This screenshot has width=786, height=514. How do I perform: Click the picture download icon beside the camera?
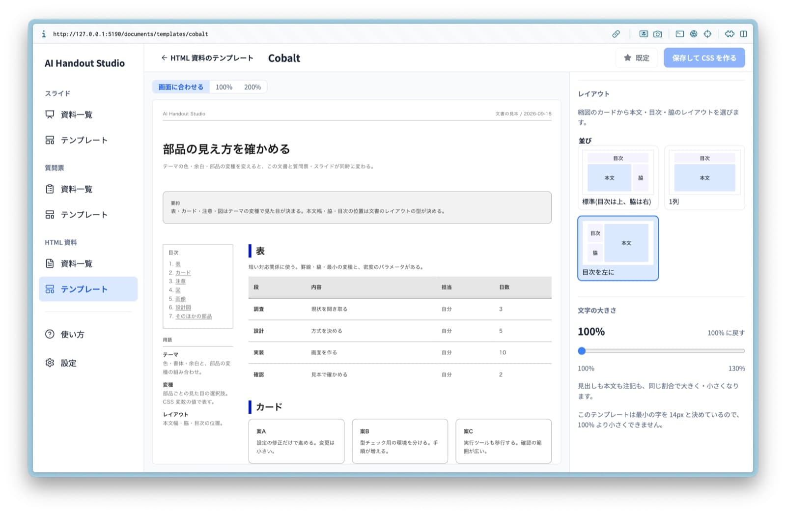point(644,34)
